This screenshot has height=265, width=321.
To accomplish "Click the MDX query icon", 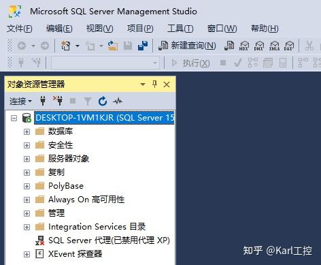I will pyautogui.click(x=244, y=46).
